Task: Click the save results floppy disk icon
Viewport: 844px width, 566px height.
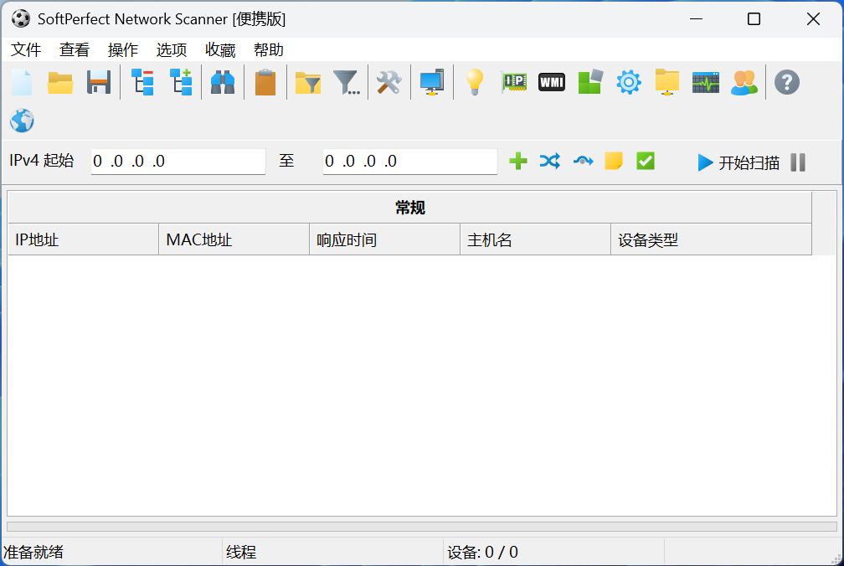Action: [99, 82]
